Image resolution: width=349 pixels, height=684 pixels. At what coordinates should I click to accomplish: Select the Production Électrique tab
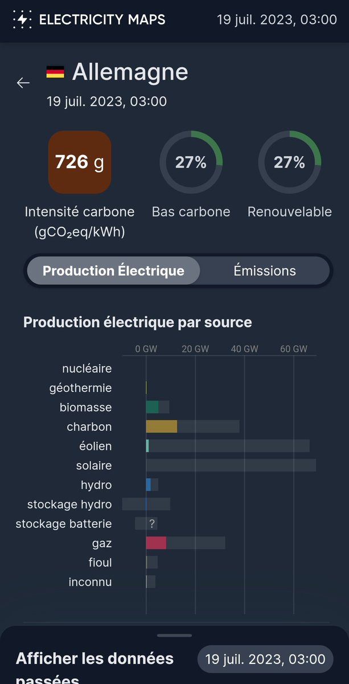click(113, 271)
